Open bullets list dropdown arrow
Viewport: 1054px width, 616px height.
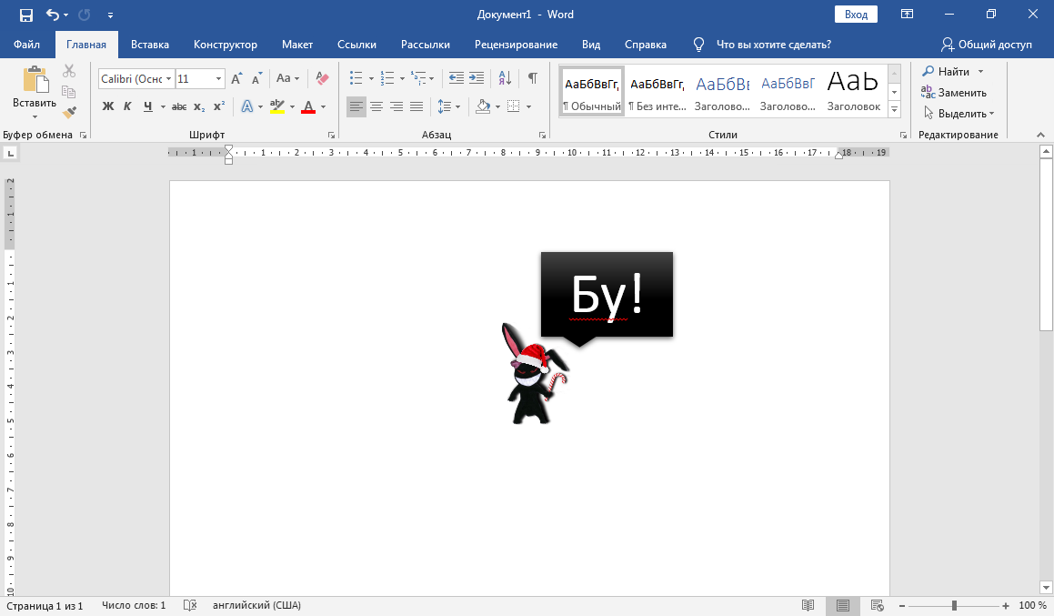coord(371,78)
